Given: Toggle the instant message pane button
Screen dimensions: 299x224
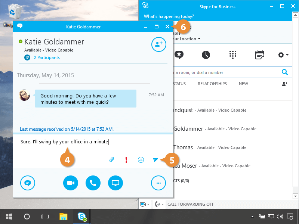Looking at the screenshot, I should [28, 183].
